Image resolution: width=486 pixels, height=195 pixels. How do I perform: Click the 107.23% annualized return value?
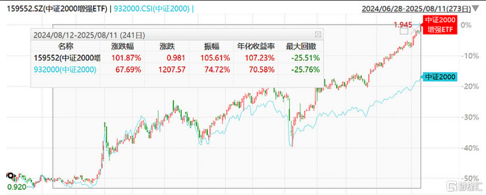260,58
